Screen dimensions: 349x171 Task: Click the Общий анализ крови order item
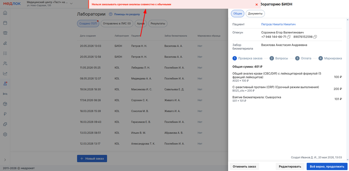pos(287,77)
